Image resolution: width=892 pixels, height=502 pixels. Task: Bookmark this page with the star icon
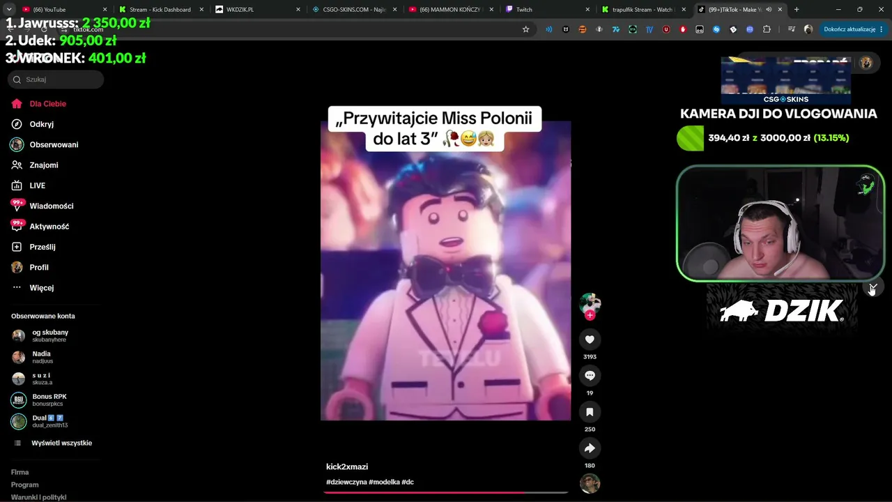pyautogui.click(x=526, y=29)
